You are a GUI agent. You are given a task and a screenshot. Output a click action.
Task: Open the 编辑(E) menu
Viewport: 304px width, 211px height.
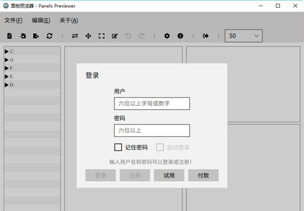41,20
